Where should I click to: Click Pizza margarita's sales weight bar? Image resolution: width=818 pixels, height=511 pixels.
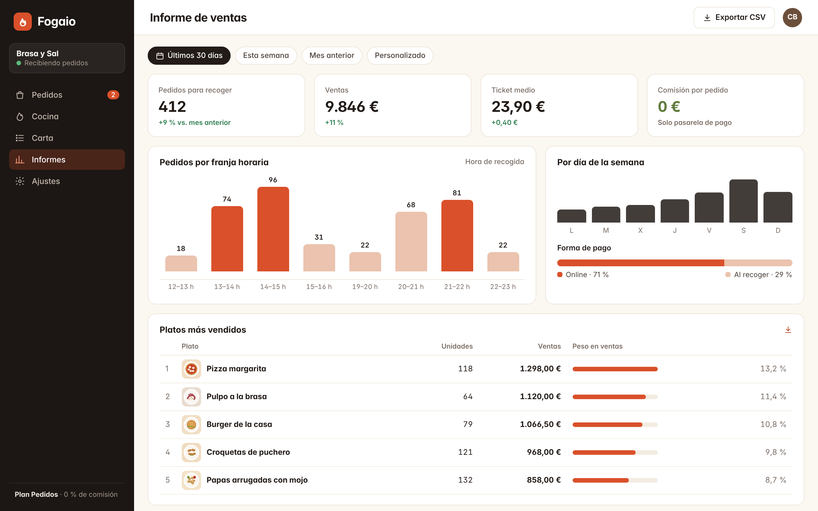coord(615,369)
